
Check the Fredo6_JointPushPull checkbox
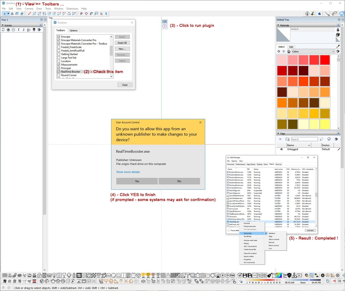click(x=59, y=50)
